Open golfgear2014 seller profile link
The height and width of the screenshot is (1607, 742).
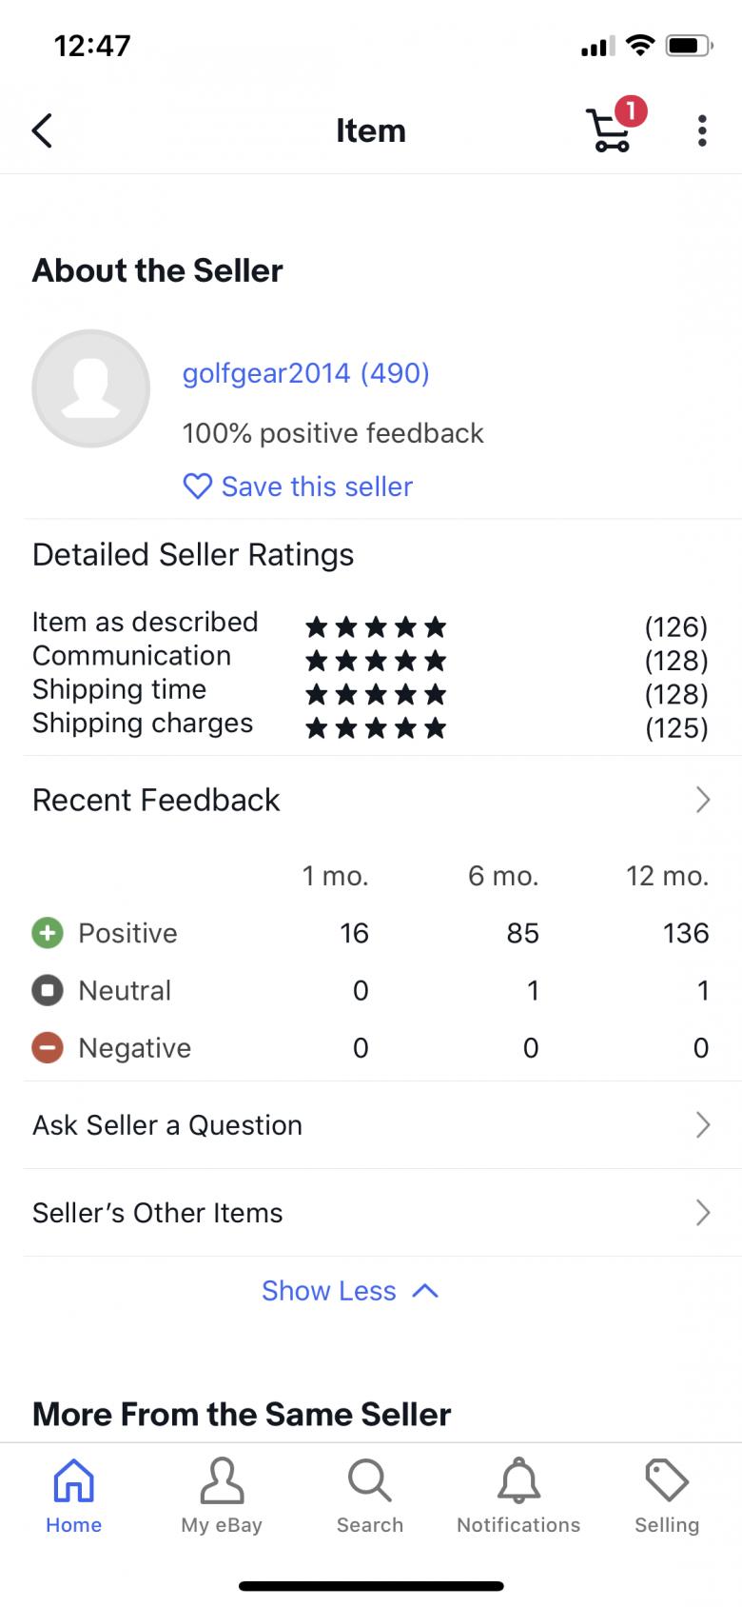[x=305, y=373]
